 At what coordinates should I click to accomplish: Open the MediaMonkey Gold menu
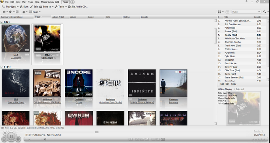pyautogui.click(x=50, y=2)
